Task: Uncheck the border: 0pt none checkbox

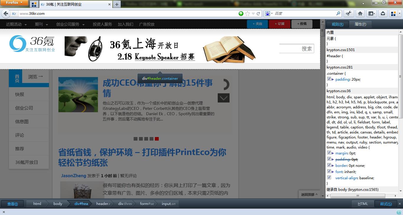Action: point(329,165)
